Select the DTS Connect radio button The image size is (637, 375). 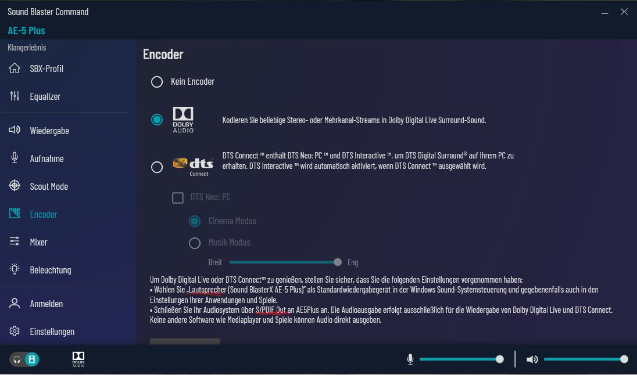pyautogui.click(x=157, y=167)
